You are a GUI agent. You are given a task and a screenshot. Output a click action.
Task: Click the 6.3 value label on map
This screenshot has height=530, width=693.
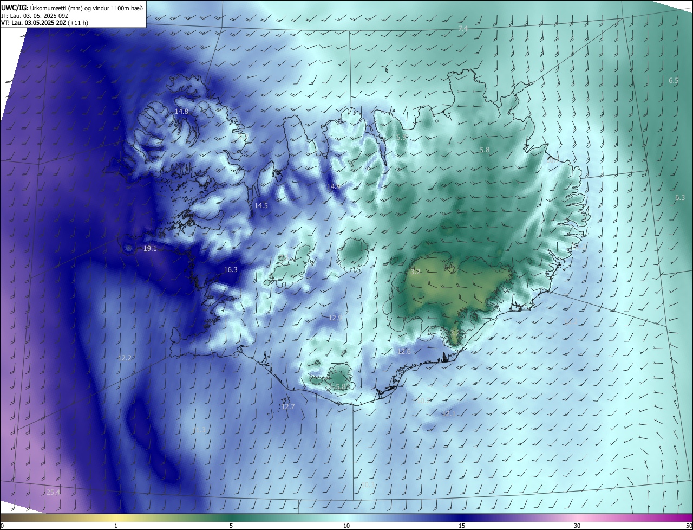(x=680, y=197)
